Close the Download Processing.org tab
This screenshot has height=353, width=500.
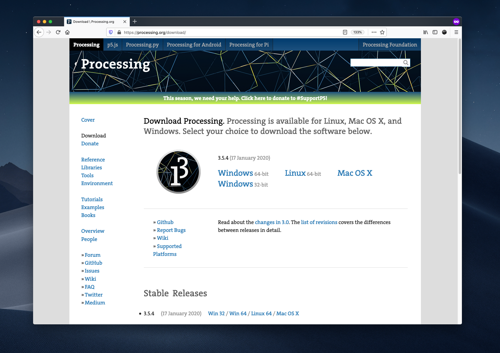[125, 22]
